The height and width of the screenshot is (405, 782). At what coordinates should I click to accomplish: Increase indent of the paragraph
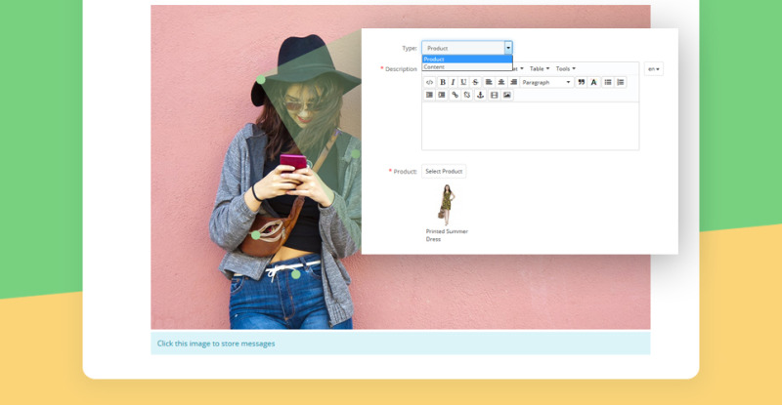coord(442,95)
